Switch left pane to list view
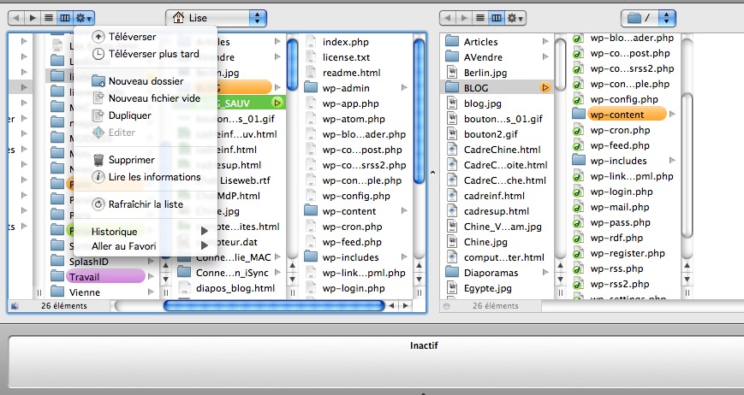 click(48, 17)
